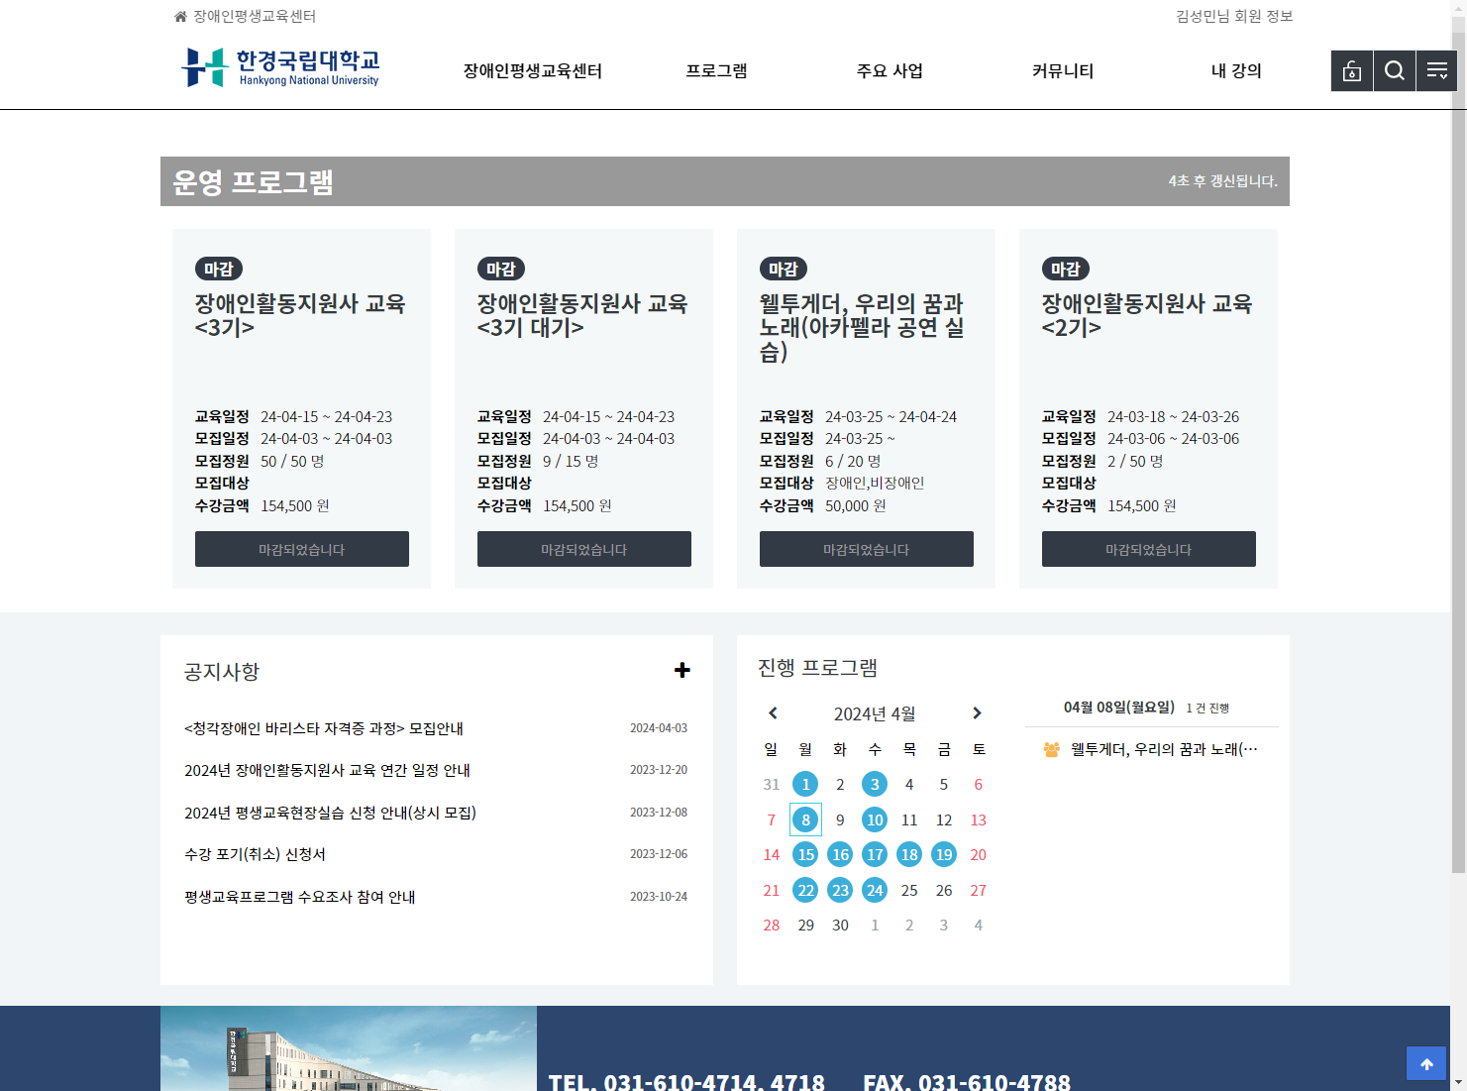The height and width of the screenshot is (1091, 1467).
Task: Click 공지사항 section heading
Action: [222, 672]
